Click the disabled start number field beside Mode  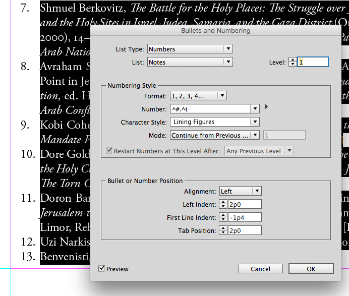284,135
